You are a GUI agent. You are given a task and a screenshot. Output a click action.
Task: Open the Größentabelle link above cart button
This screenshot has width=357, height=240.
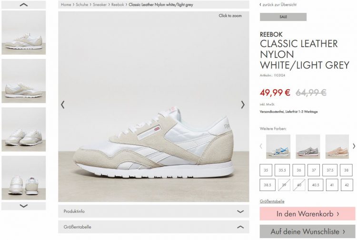tap(272, 201)
